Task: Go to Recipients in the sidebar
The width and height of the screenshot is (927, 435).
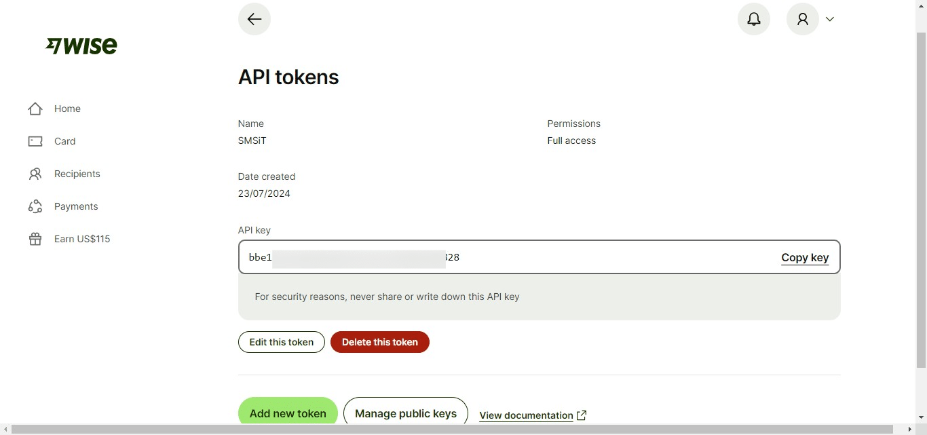Action: point(77,174)
